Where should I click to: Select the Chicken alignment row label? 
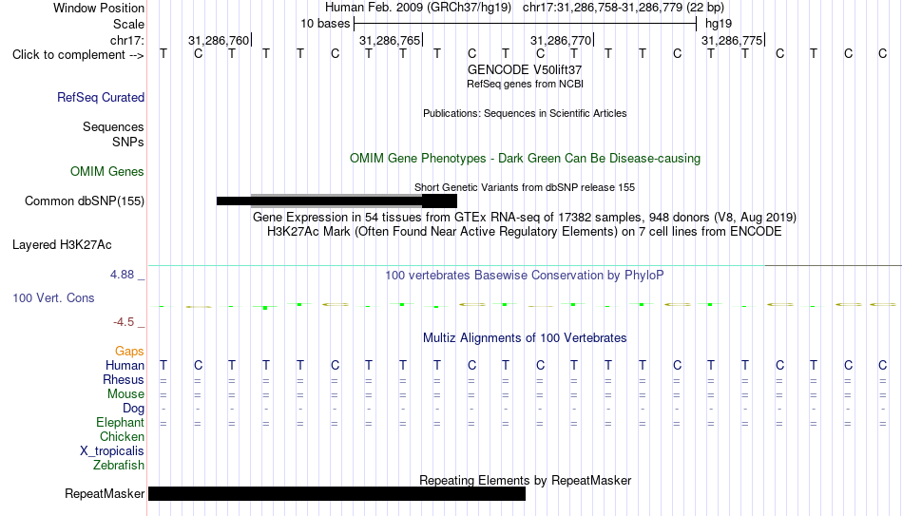coord(122,436)
